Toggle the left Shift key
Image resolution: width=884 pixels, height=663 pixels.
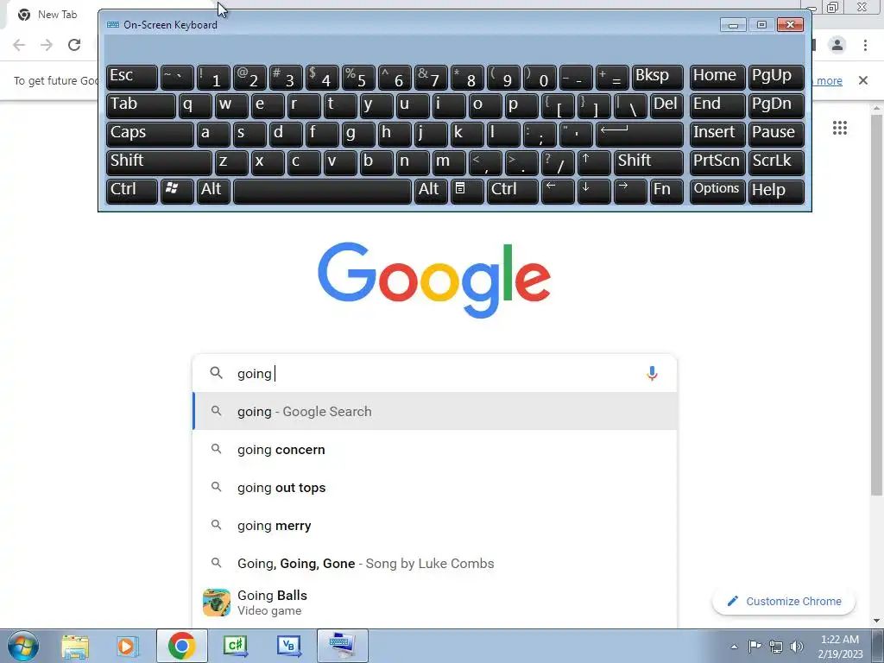coord(159,162)
